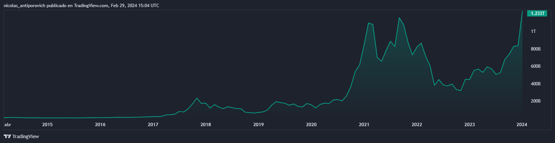Image resolution: width=555 pixels, height=143 pixels.
Task: Select the 2018 time axis marker
Action: (205, 125)
